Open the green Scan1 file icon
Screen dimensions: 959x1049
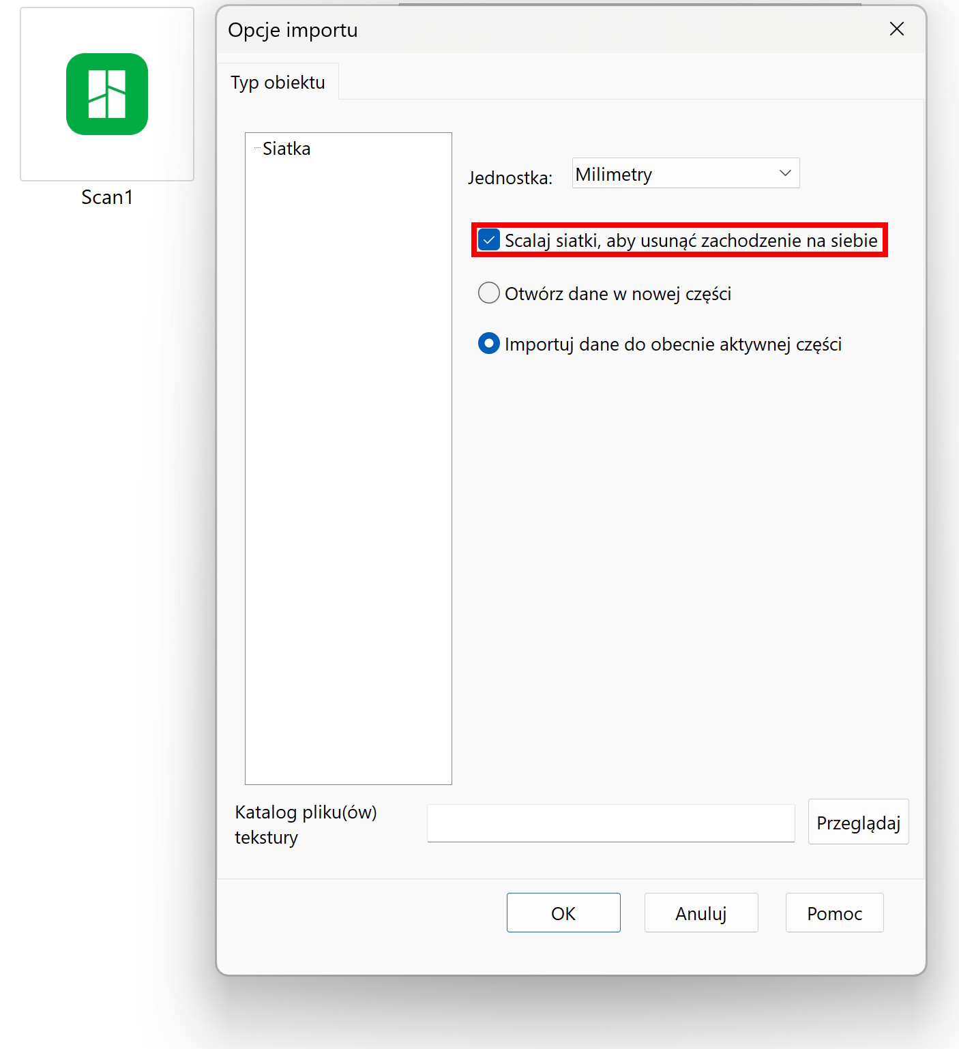107,94
